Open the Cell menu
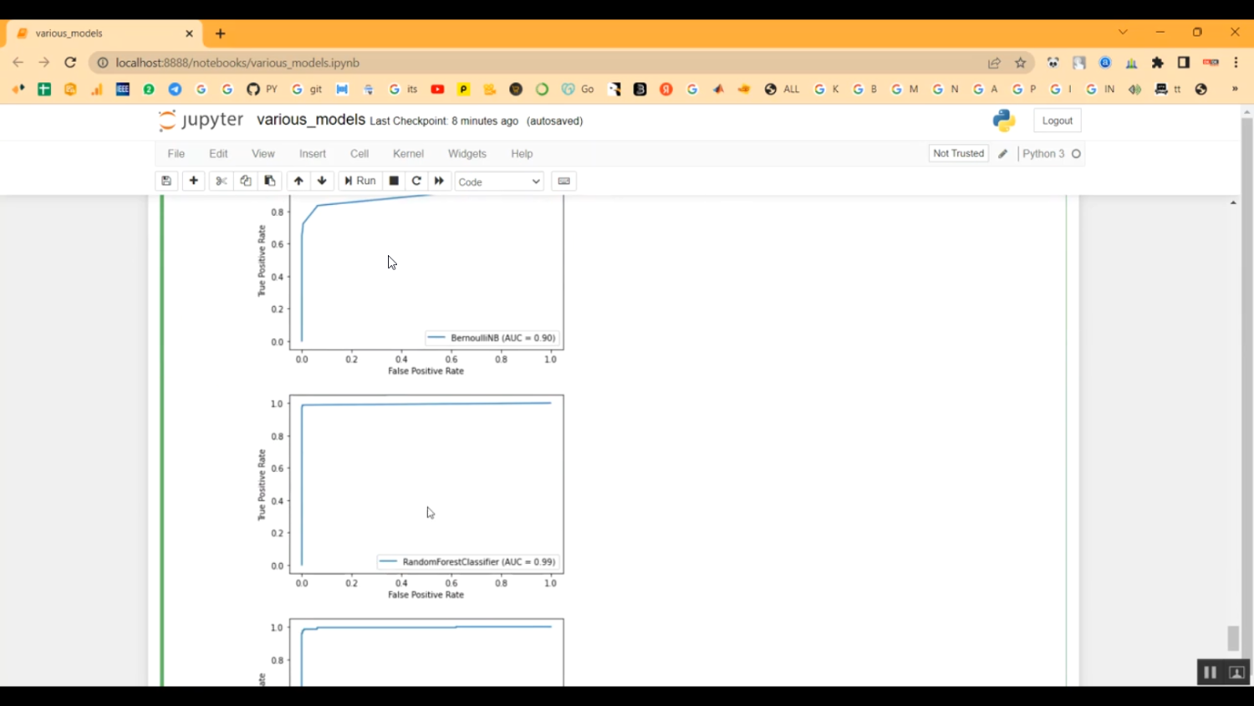The image size is (1254, 706). pos(359,154)
